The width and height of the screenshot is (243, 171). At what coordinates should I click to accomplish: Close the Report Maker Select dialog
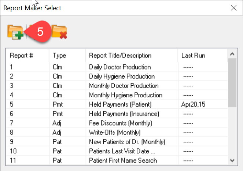[233, 8]
